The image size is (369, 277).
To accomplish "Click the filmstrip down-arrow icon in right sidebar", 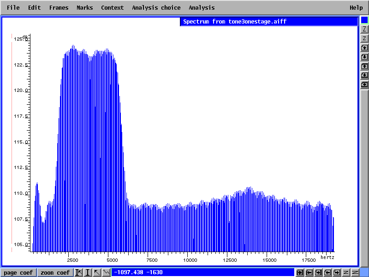I will click(x=364, y=75).
